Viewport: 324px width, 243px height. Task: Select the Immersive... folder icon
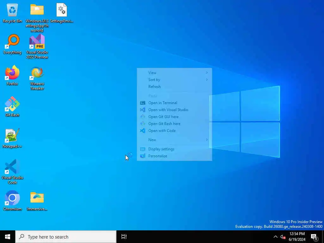coord(37,201)
